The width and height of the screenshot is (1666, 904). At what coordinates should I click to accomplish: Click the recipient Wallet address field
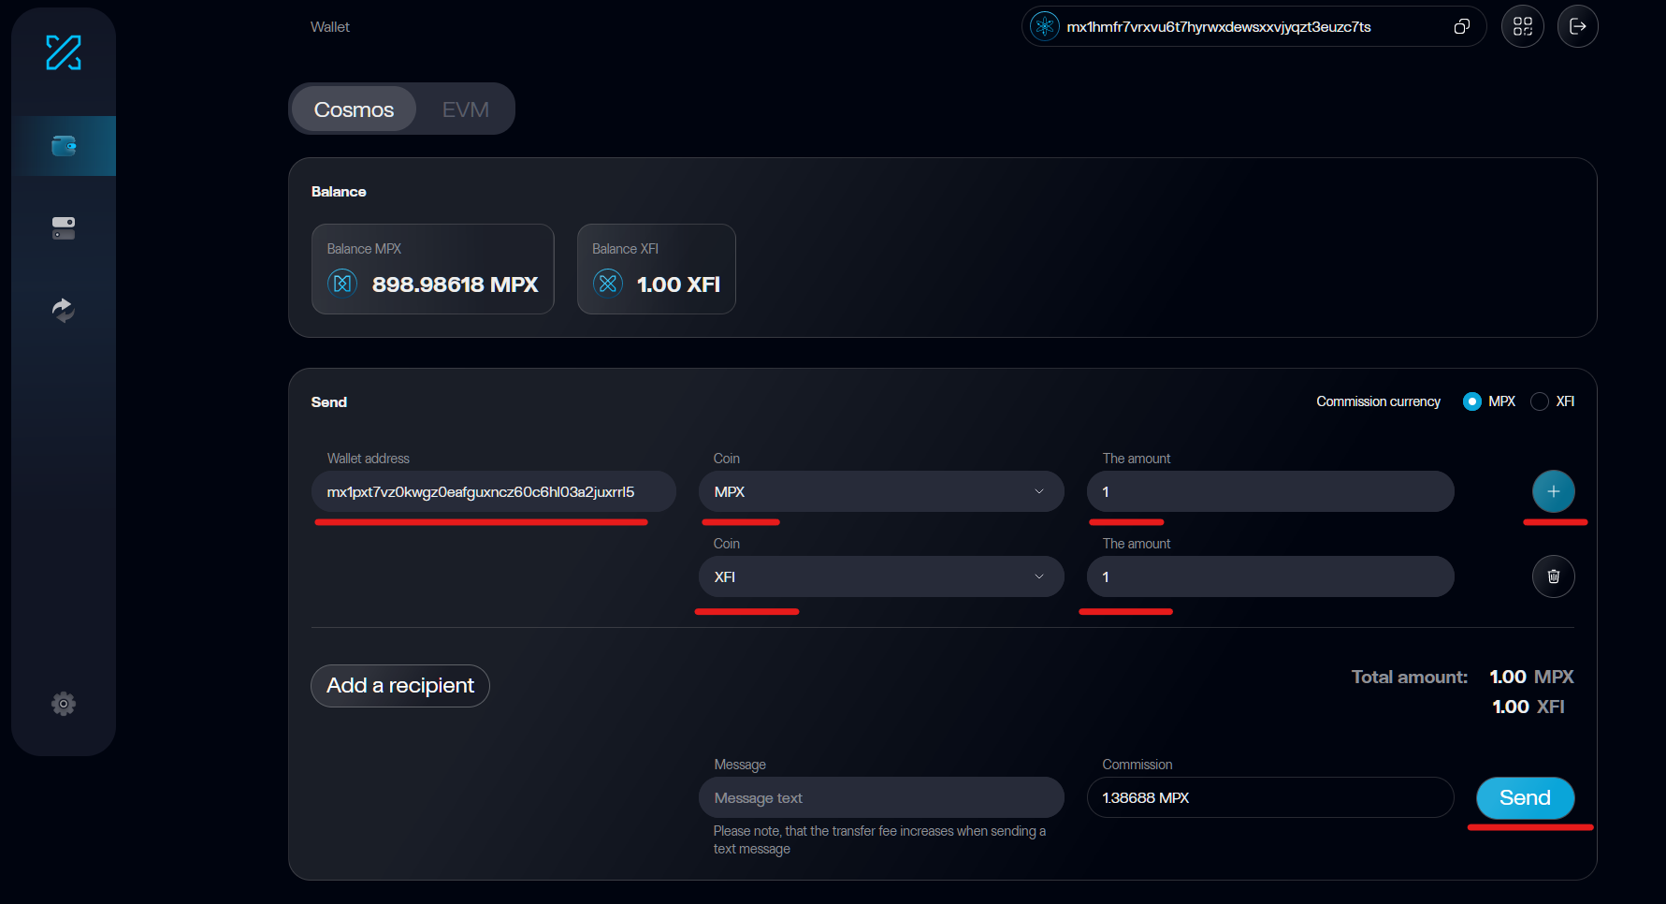pos(493,491)
